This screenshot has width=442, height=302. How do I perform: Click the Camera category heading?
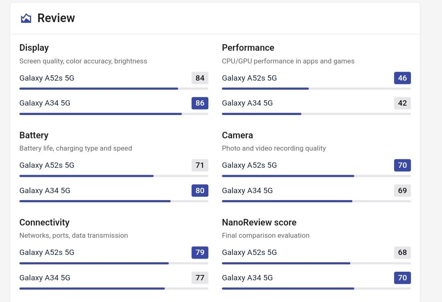[237, 135]
